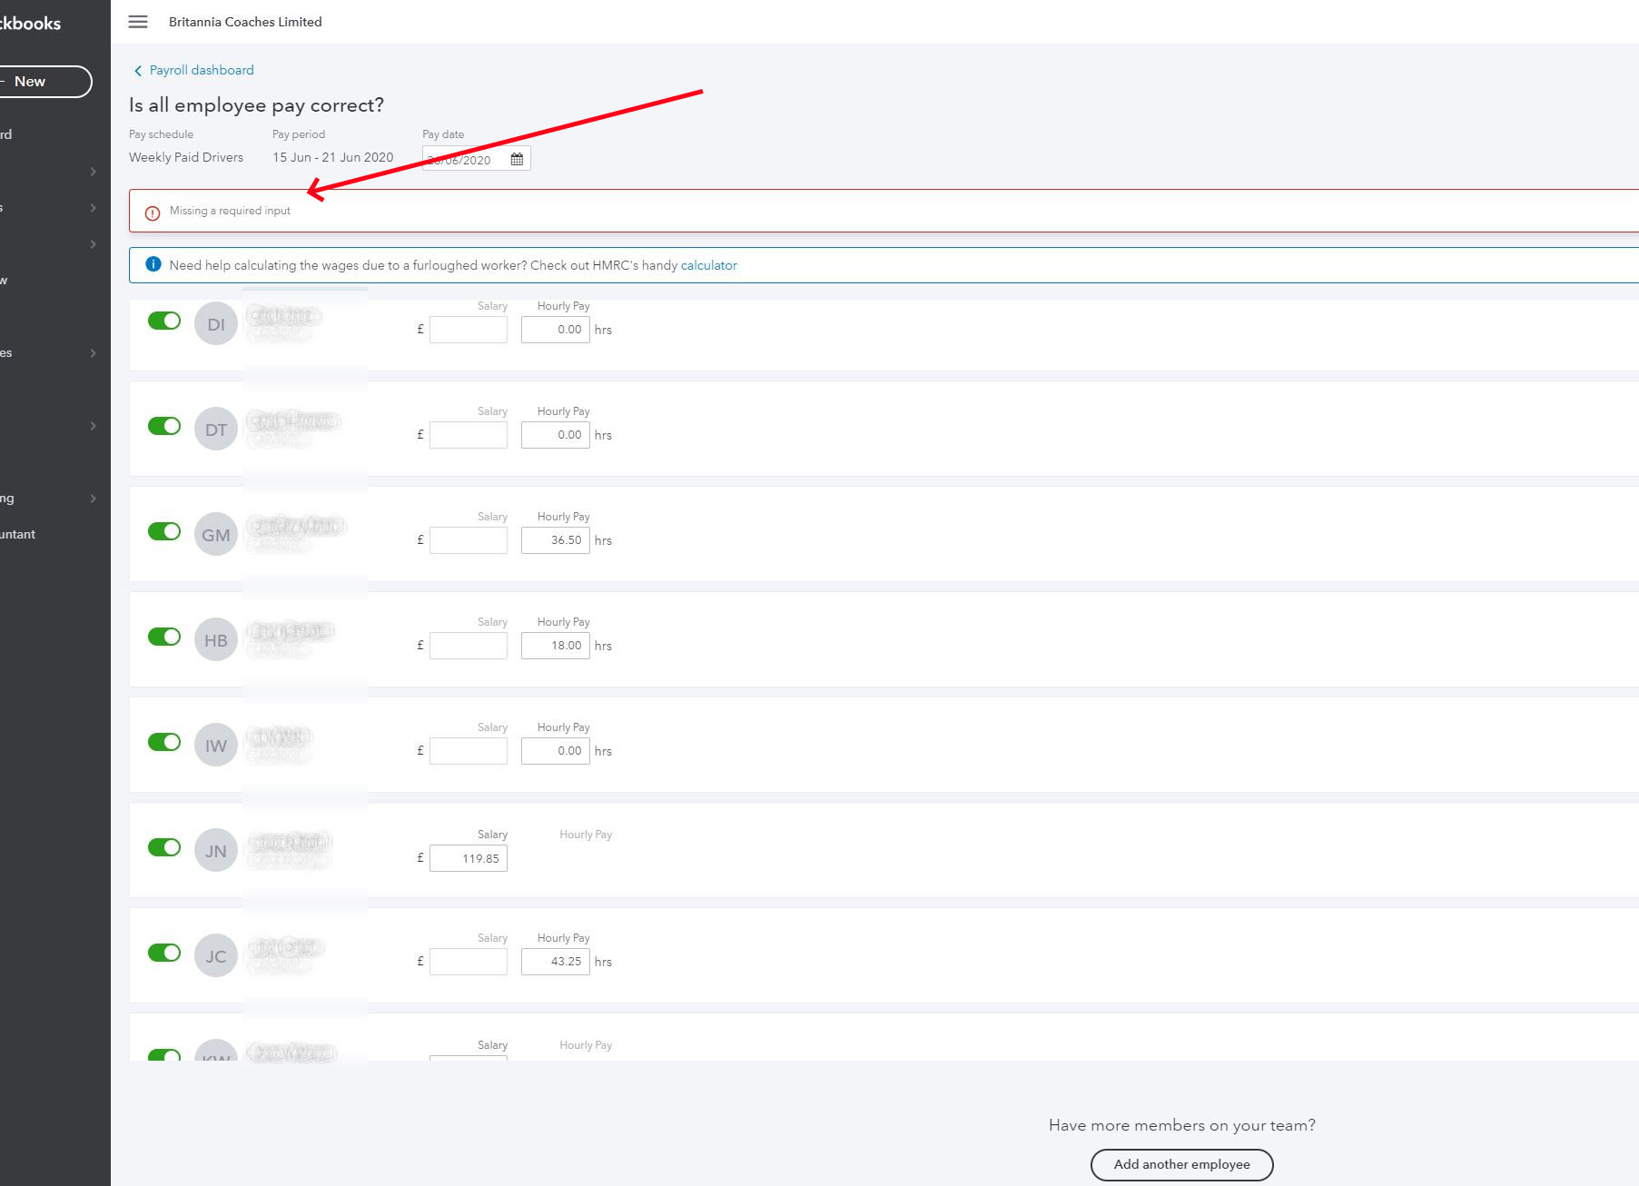Open HMRC's calculator link
Screen dimensions: 1639x1186
point(708,265)
